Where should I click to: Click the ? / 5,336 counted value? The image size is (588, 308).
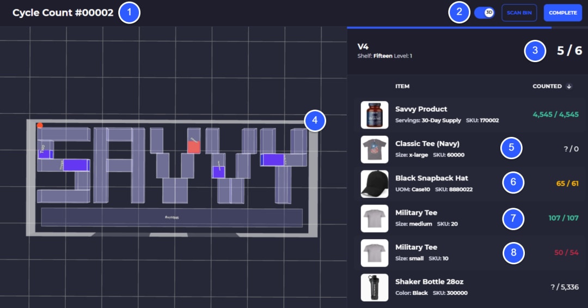[565, 287]
